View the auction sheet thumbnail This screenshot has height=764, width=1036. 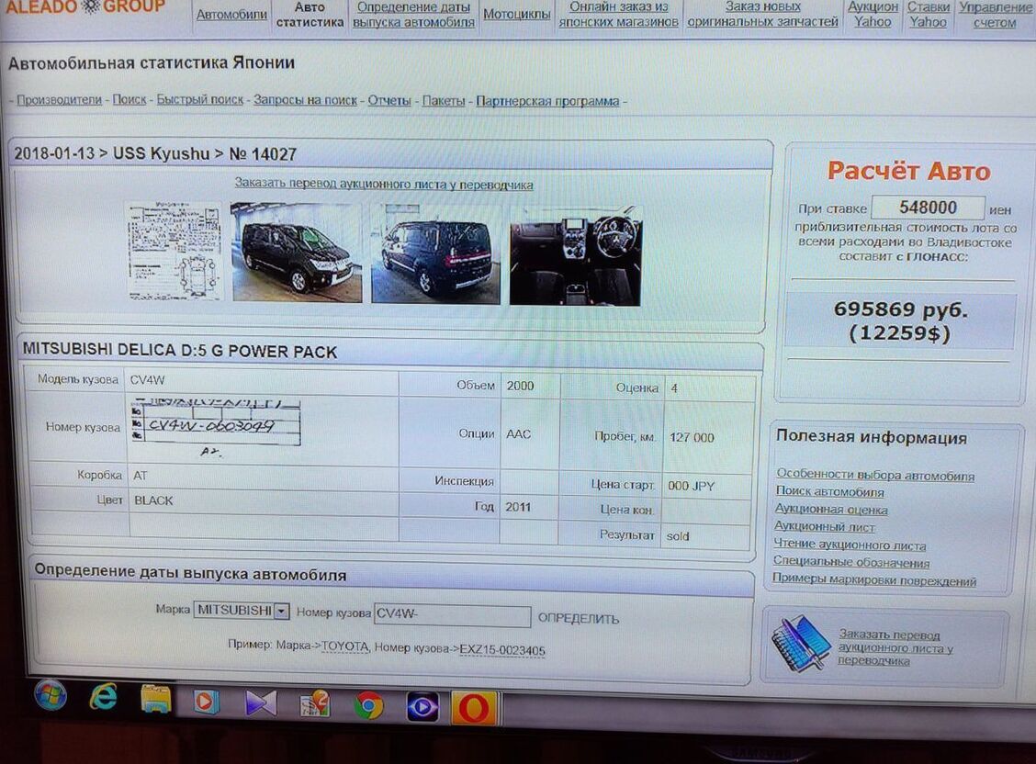pos(174,251)
